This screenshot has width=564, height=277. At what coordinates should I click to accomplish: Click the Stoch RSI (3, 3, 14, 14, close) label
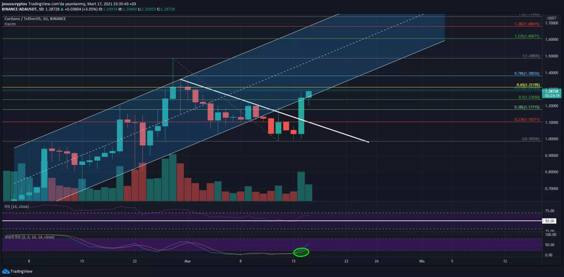(29, 237)
